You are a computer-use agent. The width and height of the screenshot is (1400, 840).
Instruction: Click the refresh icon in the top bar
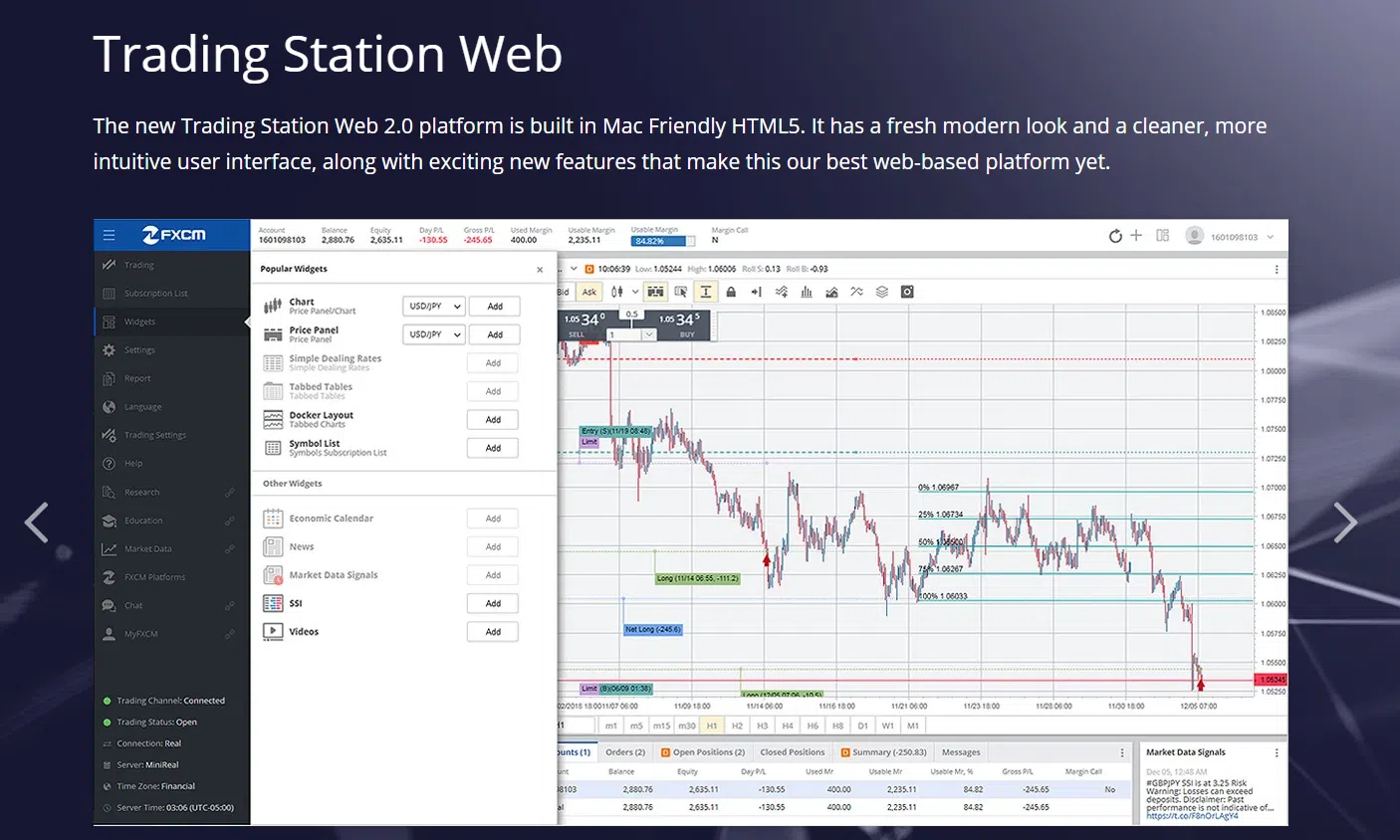[x=1115, y=236]
